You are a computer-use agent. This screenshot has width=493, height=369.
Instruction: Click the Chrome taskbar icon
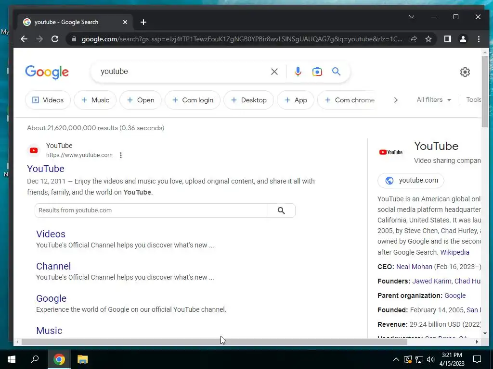coord(59,359)
